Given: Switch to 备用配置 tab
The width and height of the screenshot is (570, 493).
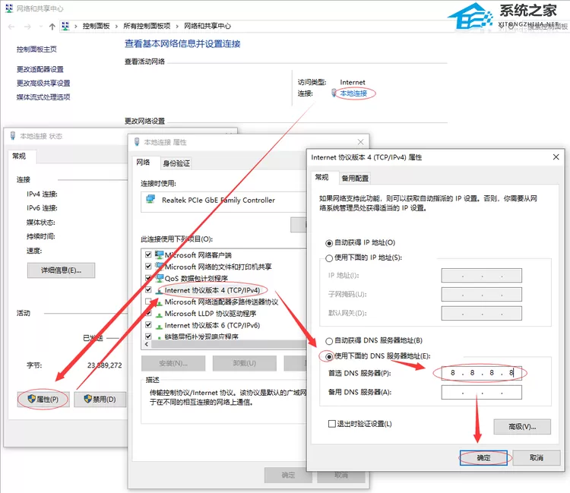Looking at the screenshot, I should [355, 178].
